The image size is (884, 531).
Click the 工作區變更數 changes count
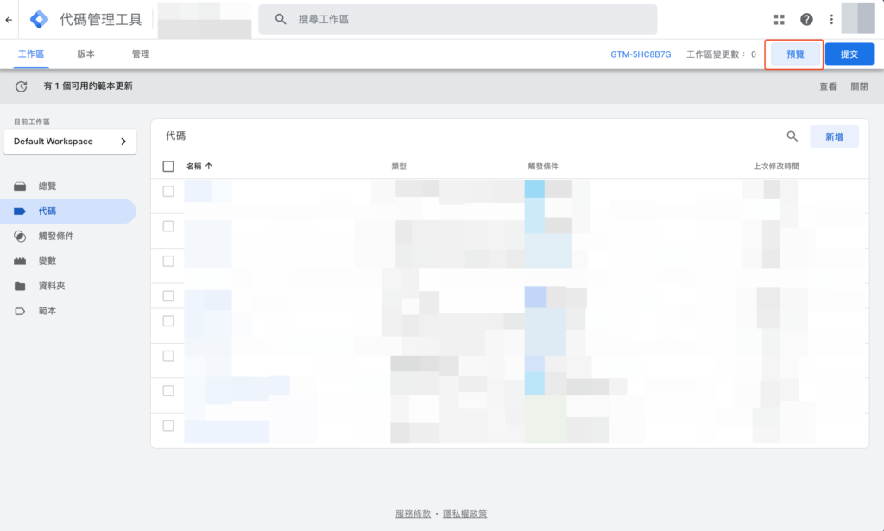[721, 54]
